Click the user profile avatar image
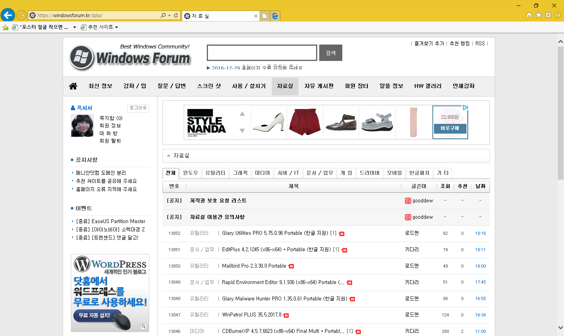Viewport: 564px width, 336px height. (x=82, y=126)
